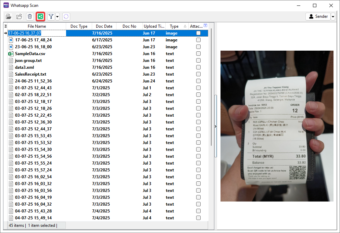Screen dimensions: 340x233
Task: Sort by the File Name column header
Action: (37, 26)
